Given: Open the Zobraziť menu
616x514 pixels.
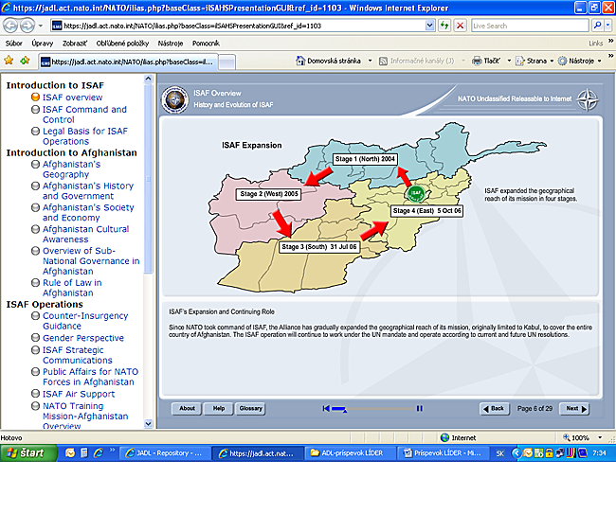Looking at the screenshot, I should (75, 43).
